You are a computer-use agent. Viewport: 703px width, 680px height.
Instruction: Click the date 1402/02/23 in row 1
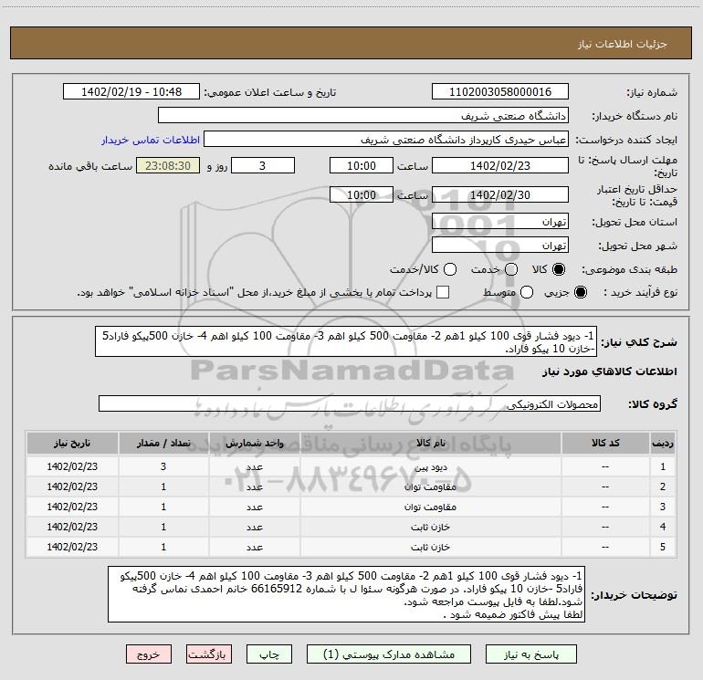[x=72, y=466]
